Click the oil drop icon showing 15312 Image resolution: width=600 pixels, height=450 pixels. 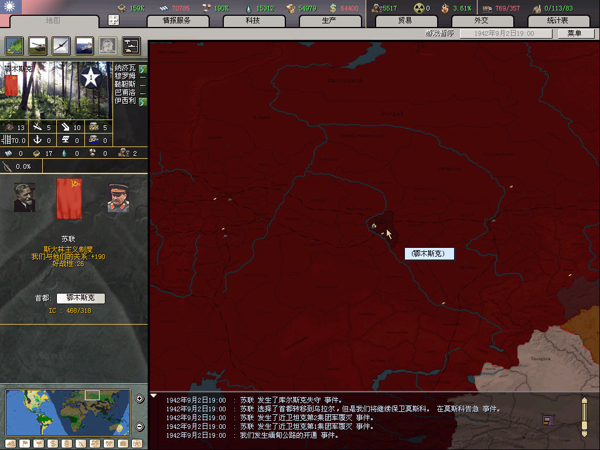[248, 8]
